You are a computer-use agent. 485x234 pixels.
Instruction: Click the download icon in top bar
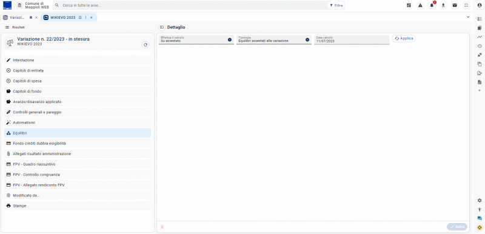point(443,5)
